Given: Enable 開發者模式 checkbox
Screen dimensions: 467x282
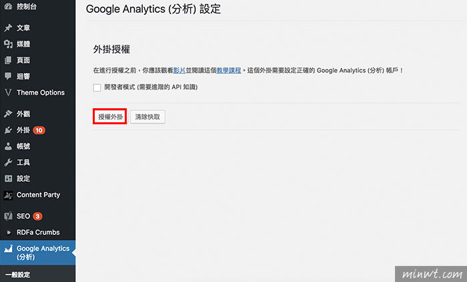Looking at the screenshot, I should (97, 88).
